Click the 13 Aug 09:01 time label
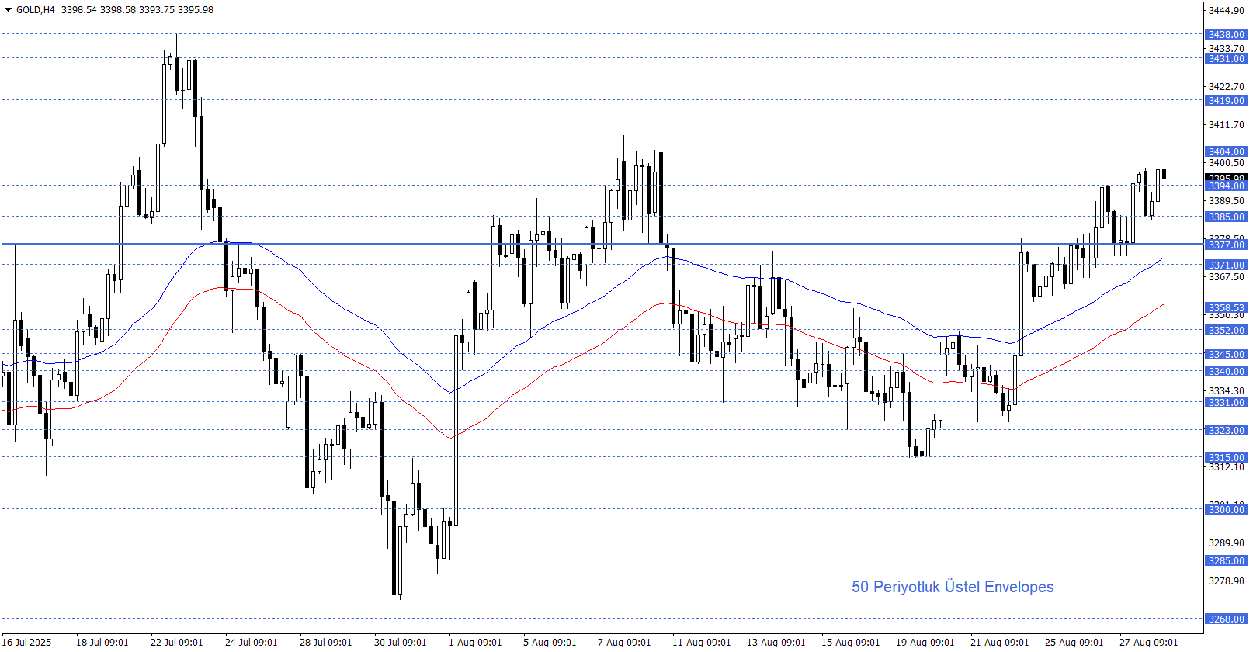1253x652 pixels. tap(776, 642)
